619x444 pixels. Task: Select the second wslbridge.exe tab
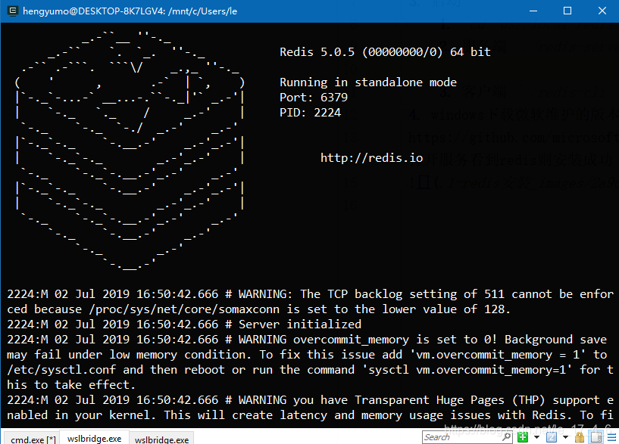(161, 439)
